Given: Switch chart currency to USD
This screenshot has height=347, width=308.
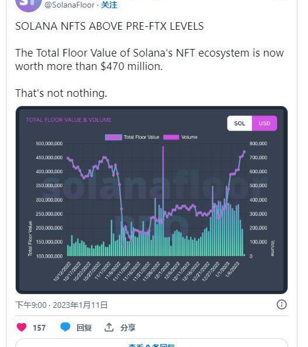Looking at the screenshot, I should [x=264, y=123].
